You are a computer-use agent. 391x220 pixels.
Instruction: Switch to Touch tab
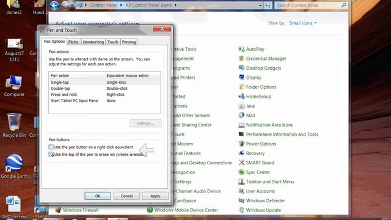[x=112, y=42]
